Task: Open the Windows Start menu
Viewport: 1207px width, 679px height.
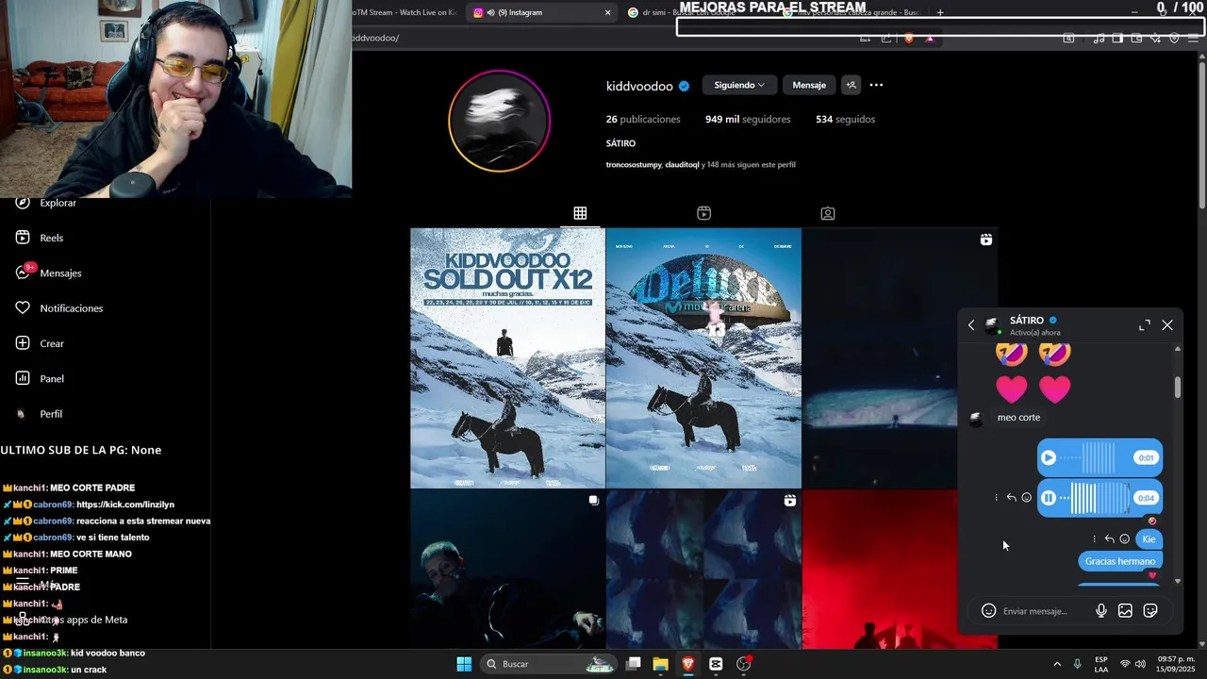Action: coord(464,664)
